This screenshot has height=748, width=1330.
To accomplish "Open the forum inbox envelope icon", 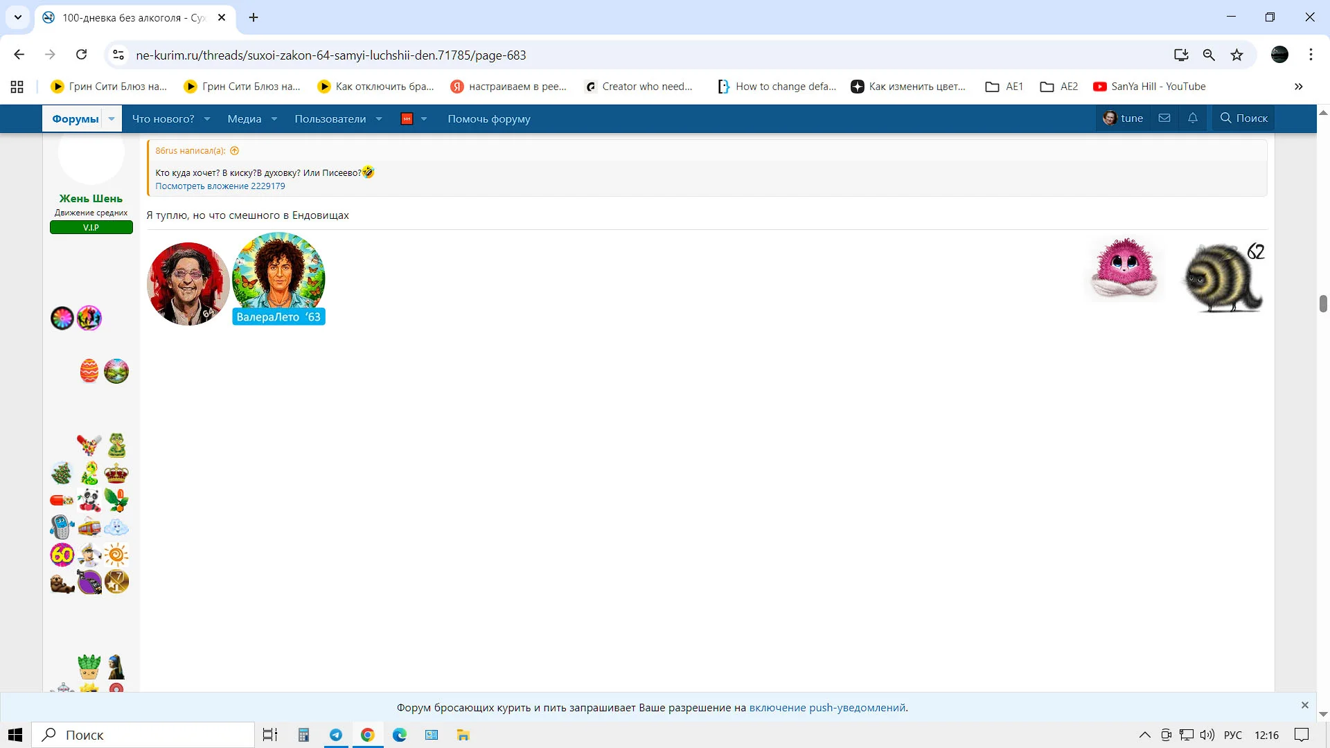I will [x=1164, y=118].
